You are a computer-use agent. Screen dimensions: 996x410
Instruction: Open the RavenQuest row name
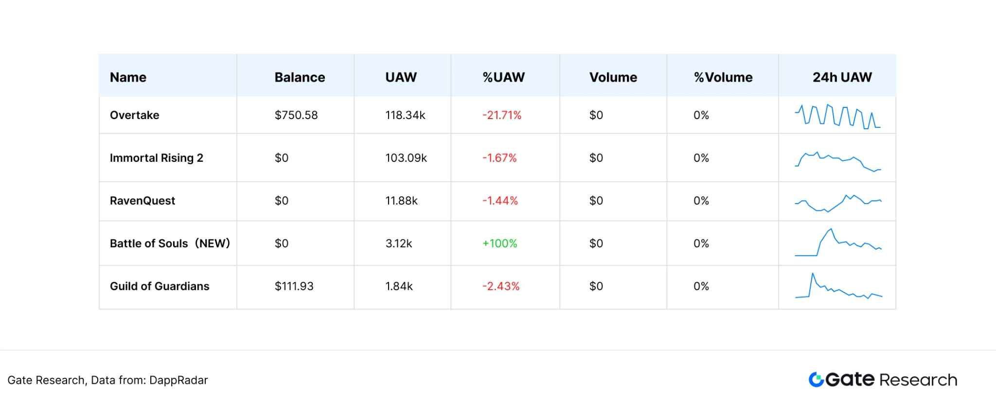(x=142, y=201)
